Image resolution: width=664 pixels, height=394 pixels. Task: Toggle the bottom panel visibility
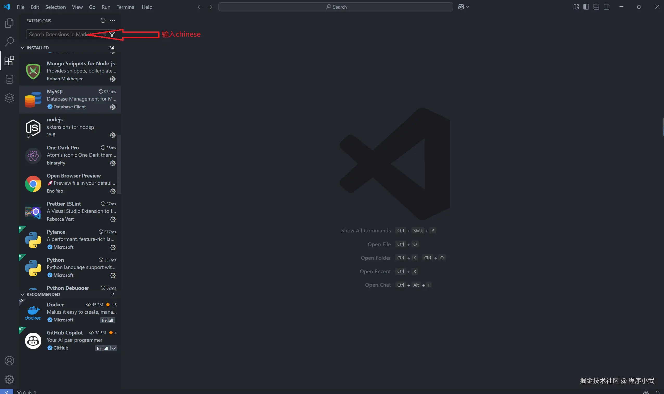596,7
